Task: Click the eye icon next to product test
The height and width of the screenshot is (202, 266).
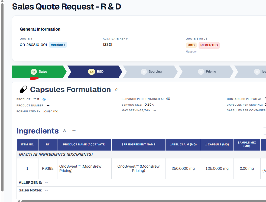Action: pos(44,99)
